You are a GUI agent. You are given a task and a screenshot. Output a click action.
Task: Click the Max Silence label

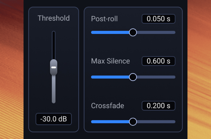[x=110, y=61]
